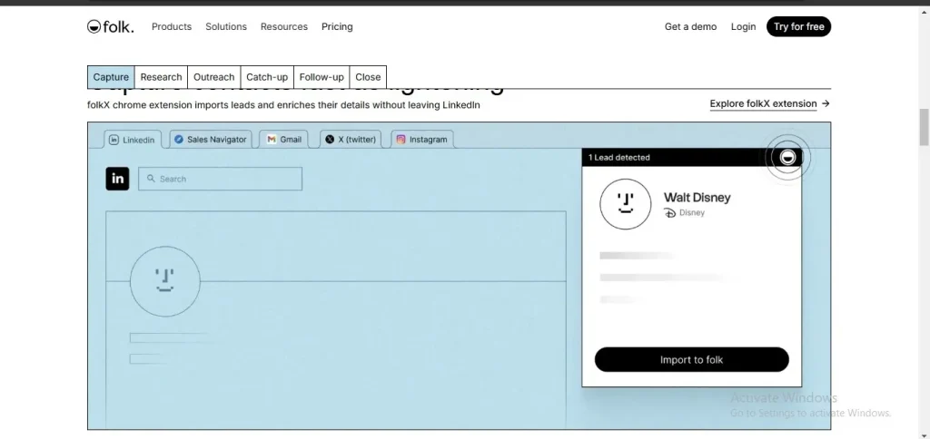This screenshot has height=439, width=930.
Task: Click the Disney logo next to Disney
Action: coord(669,212)
